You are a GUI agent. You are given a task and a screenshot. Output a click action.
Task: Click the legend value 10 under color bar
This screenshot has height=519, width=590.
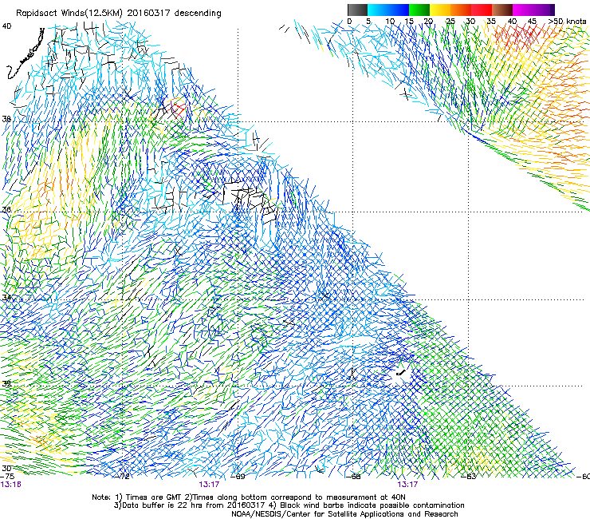[390, 22]
